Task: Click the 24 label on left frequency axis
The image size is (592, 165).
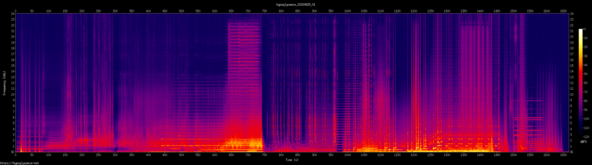Action: pos(13,14)
